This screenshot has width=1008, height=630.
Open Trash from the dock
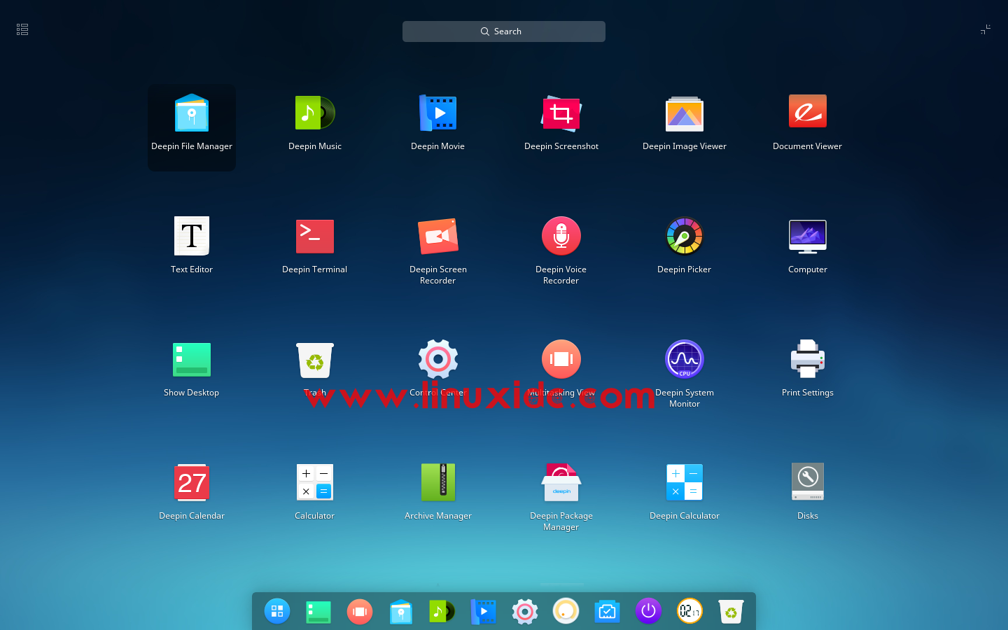tap(731, 611)
